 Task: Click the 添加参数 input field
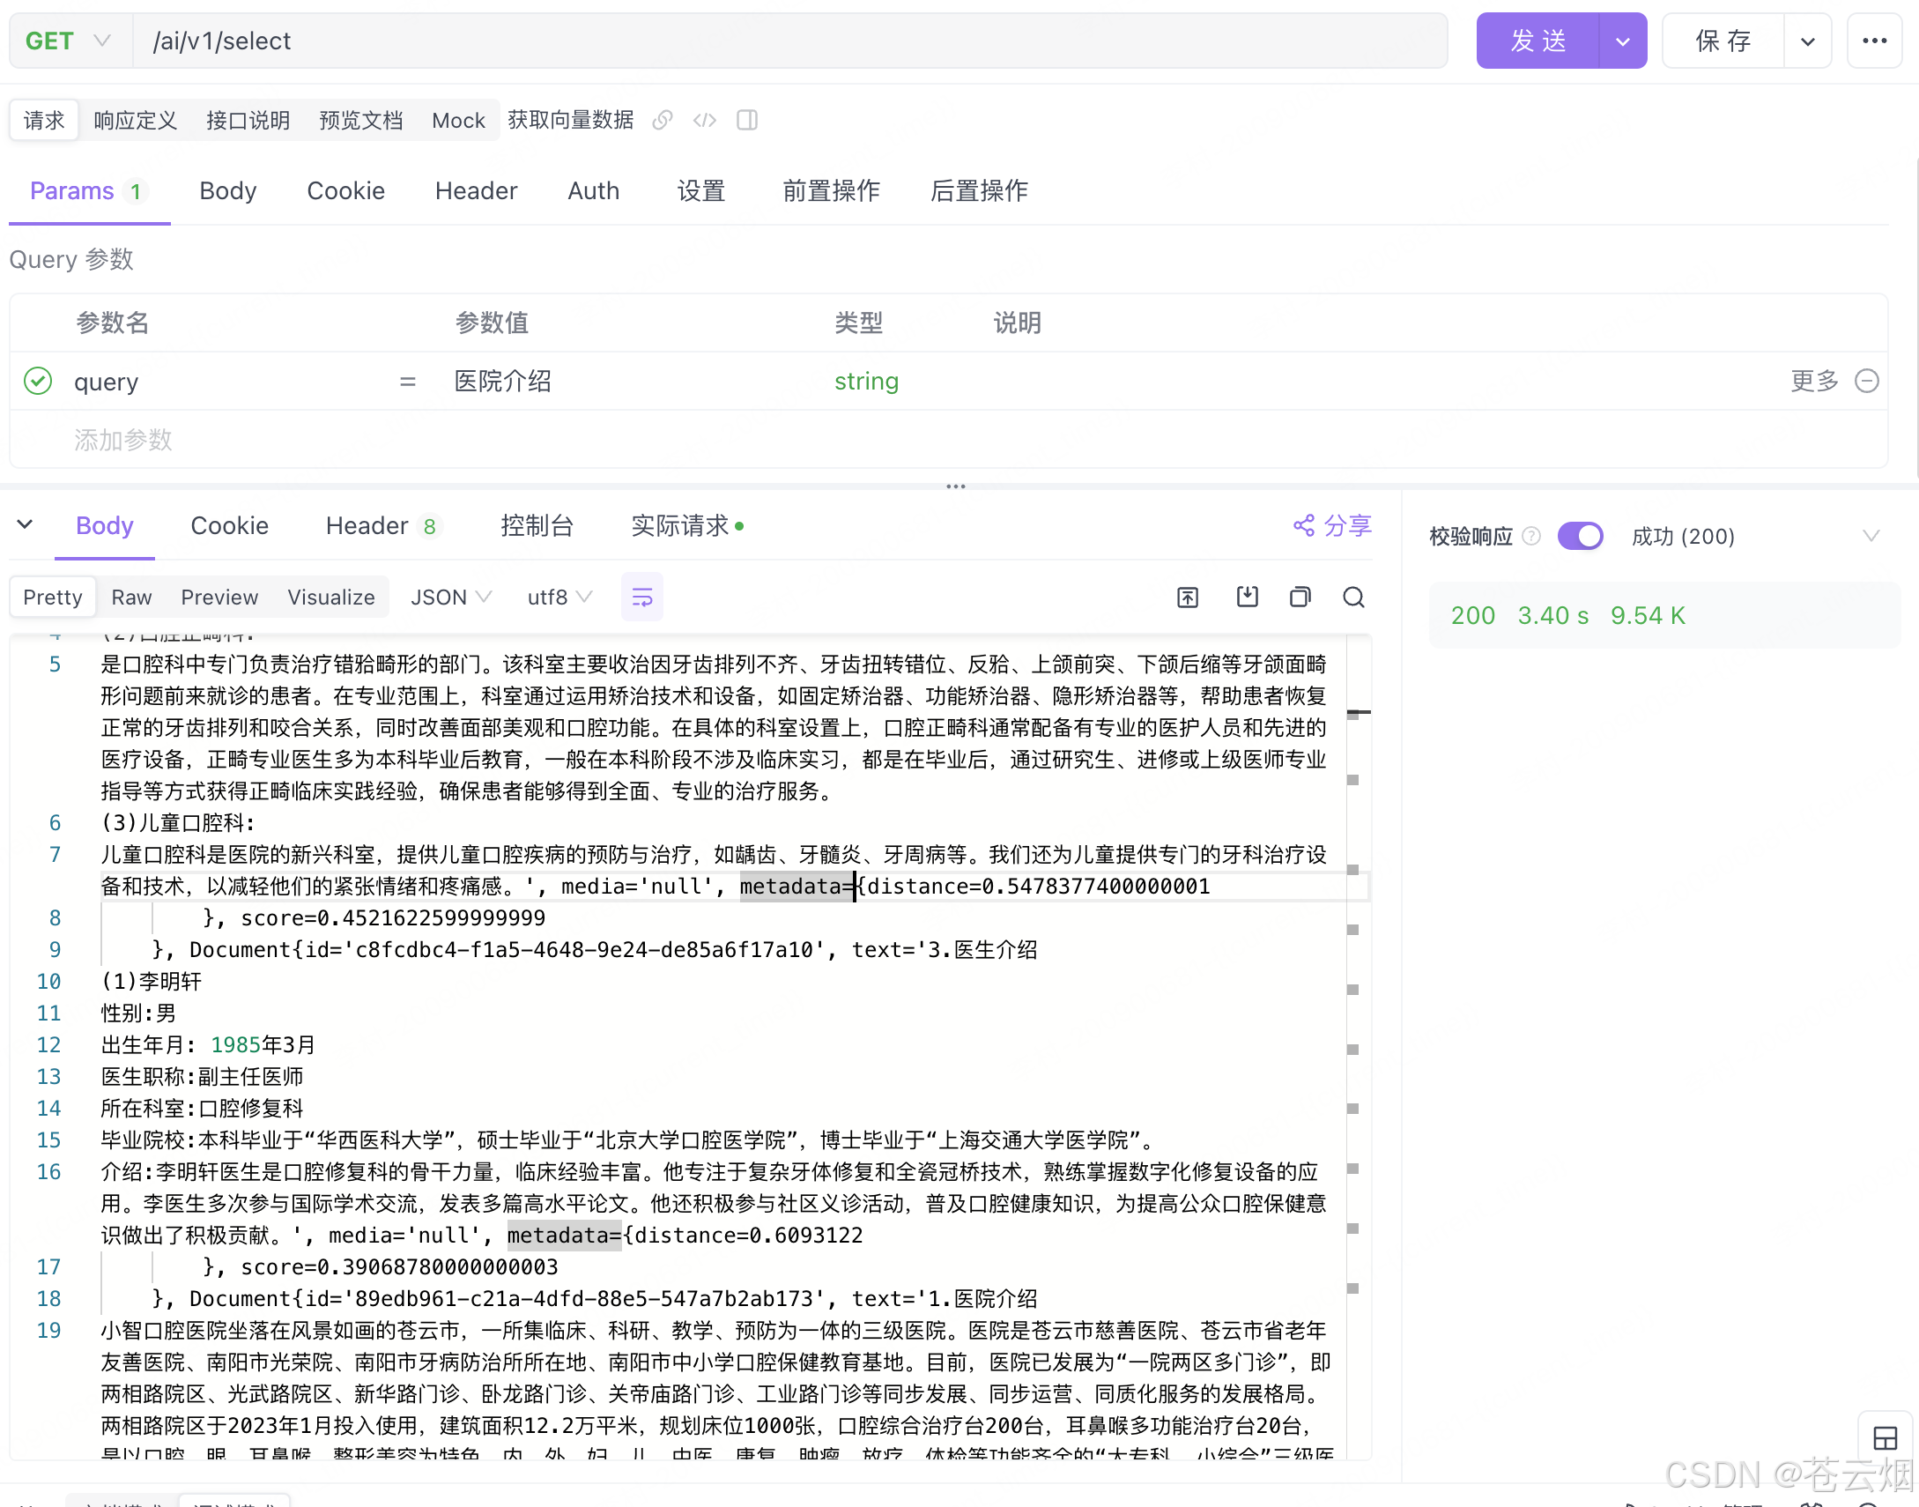click(123, 440)
